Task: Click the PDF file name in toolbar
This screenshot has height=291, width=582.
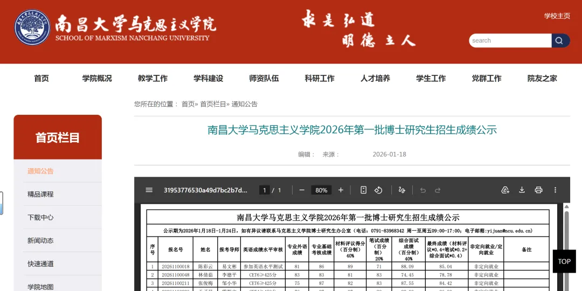Action: click(x=205, y=190)
